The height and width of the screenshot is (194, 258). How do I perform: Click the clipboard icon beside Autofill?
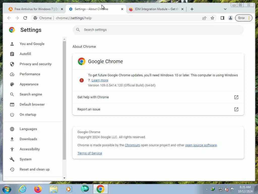[x=12, y=54]
